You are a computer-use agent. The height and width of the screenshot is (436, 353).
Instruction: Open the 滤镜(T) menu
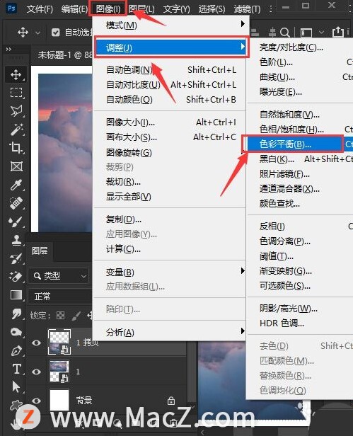[x=247, y=9]
